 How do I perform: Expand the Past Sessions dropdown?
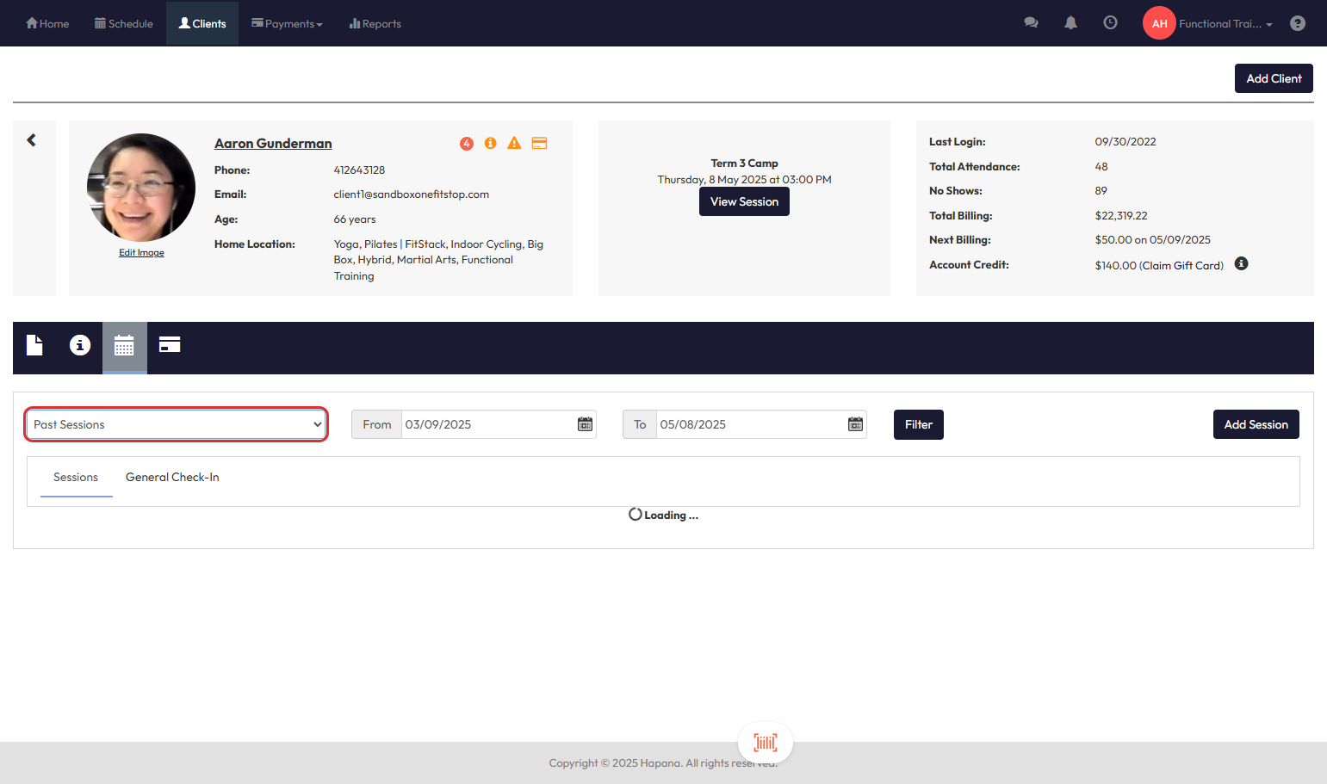[x=177, y=424]
